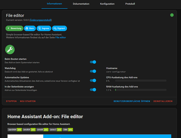Click the 'File editor' card title
The image size is (181, 138).
point(15,15)
